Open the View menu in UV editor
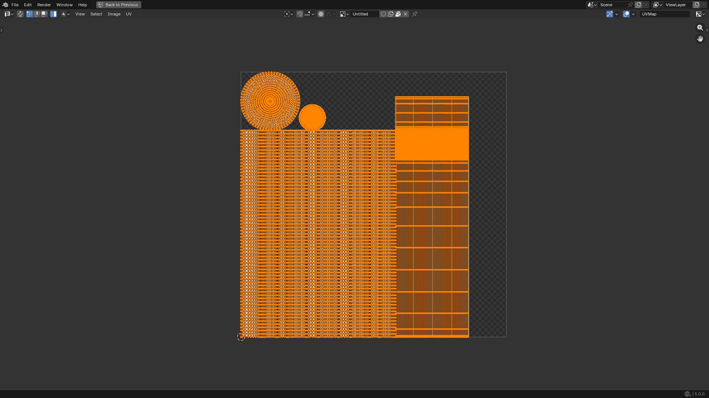This screenshot has width=709, height=398. point(80,14)
